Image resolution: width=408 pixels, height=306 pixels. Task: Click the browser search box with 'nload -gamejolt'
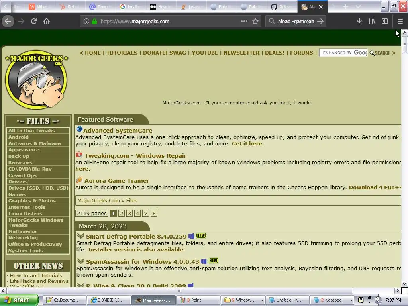click(295, 21)
